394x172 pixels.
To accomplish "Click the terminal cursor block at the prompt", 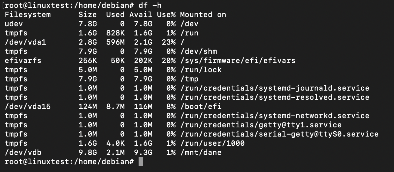I will point(141,162).
